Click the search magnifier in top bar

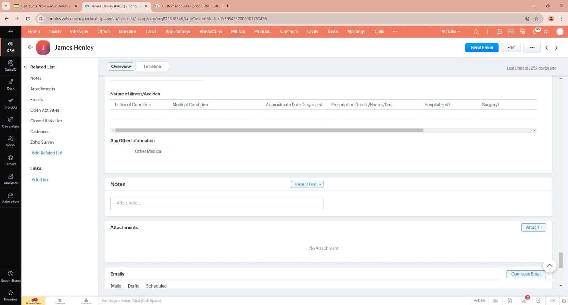476,32
